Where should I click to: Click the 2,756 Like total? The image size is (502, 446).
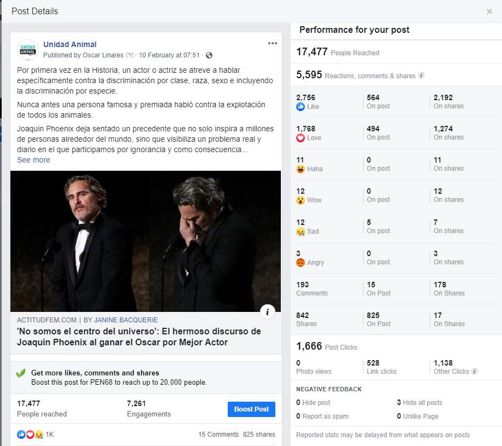(x=306, y=97)
